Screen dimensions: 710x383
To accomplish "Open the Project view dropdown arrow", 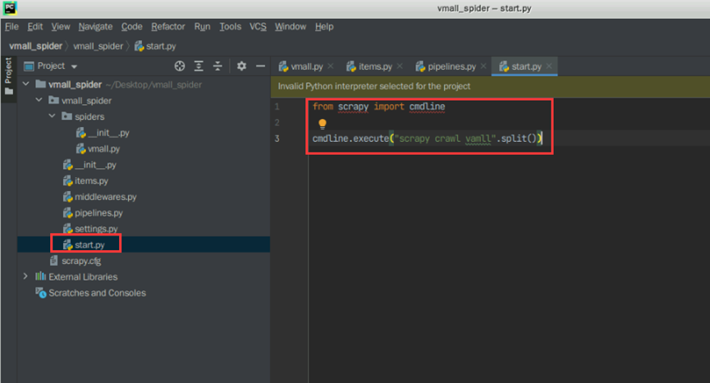I will 74,66.
